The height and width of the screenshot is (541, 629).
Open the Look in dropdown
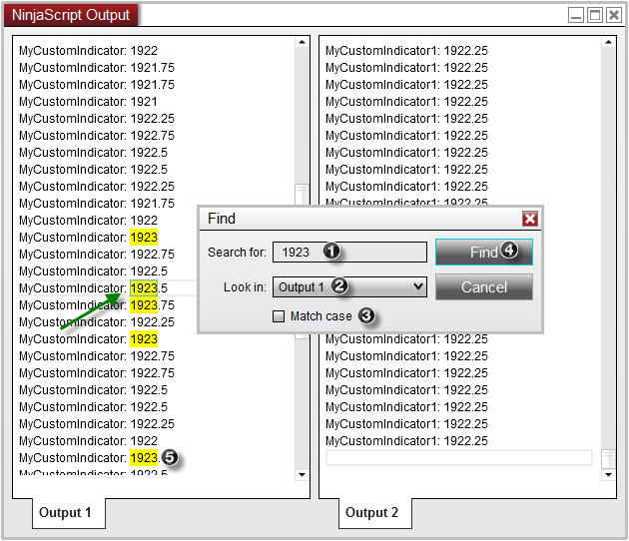point(349,287)
